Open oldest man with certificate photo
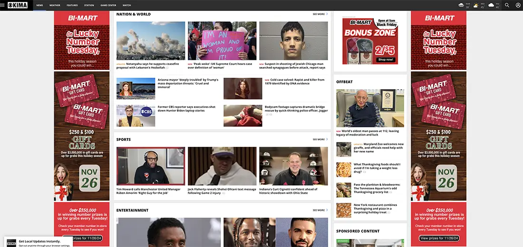 [370, 108]
